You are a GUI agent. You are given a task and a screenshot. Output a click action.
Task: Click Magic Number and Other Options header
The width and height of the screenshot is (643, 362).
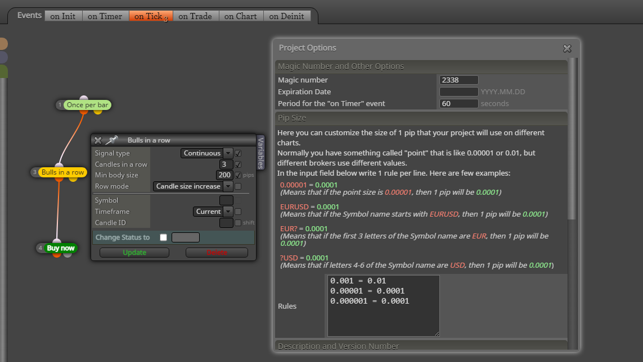(x=421, y=66)
